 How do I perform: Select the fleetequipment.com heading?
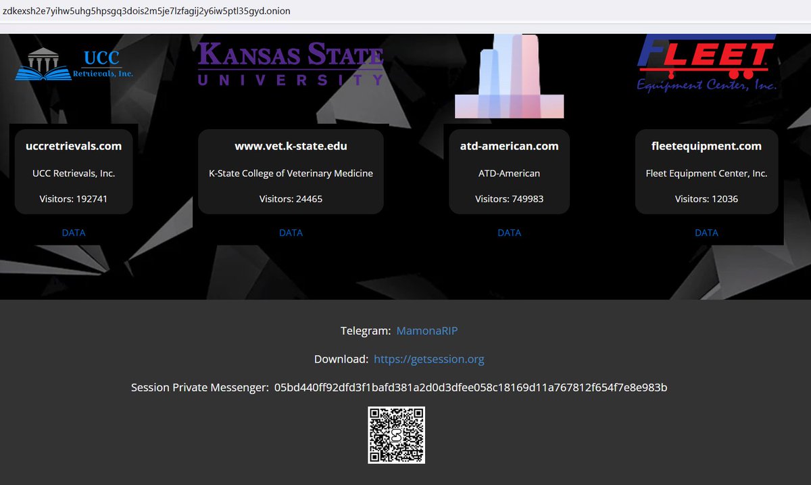tap(706, 146)
